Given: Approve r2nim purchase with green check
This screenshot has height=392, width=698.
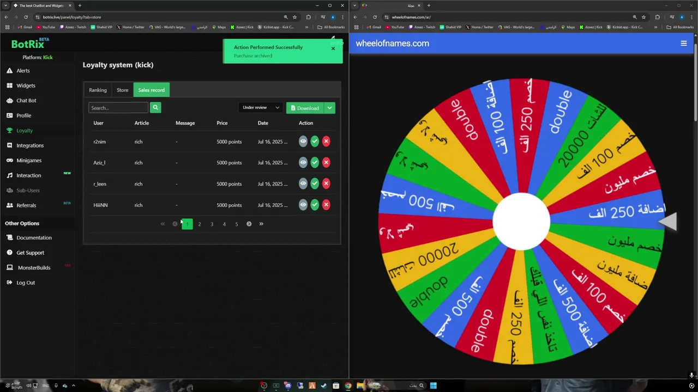Looking at the screenshot, I should 315,142.
